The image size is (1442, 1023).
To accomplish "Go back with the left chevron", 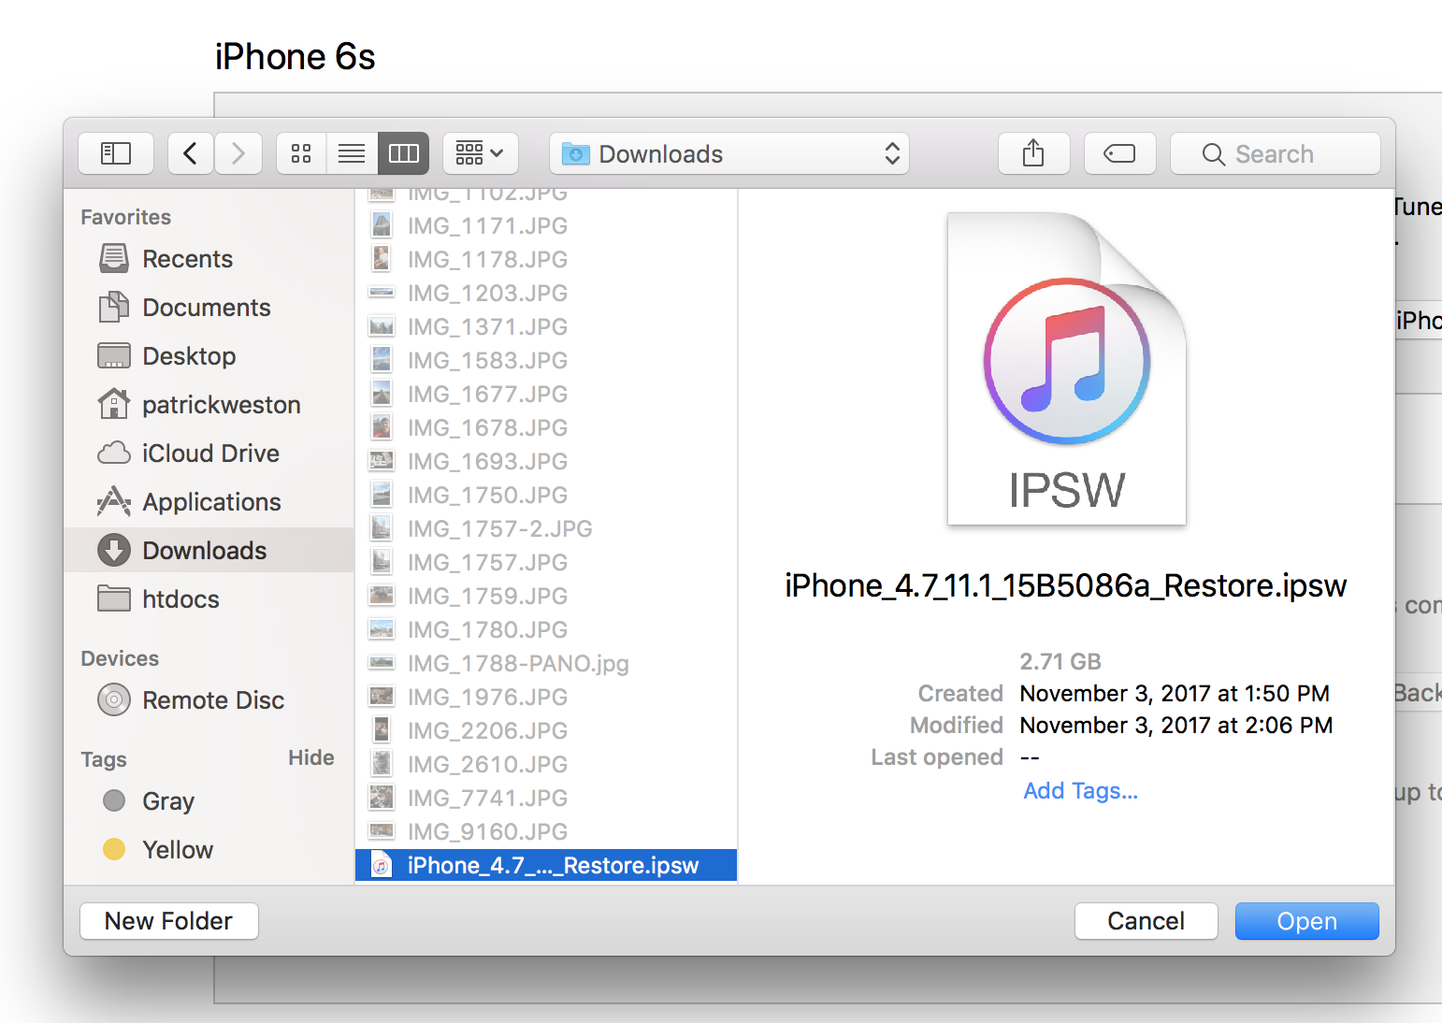I will (191, 153).
